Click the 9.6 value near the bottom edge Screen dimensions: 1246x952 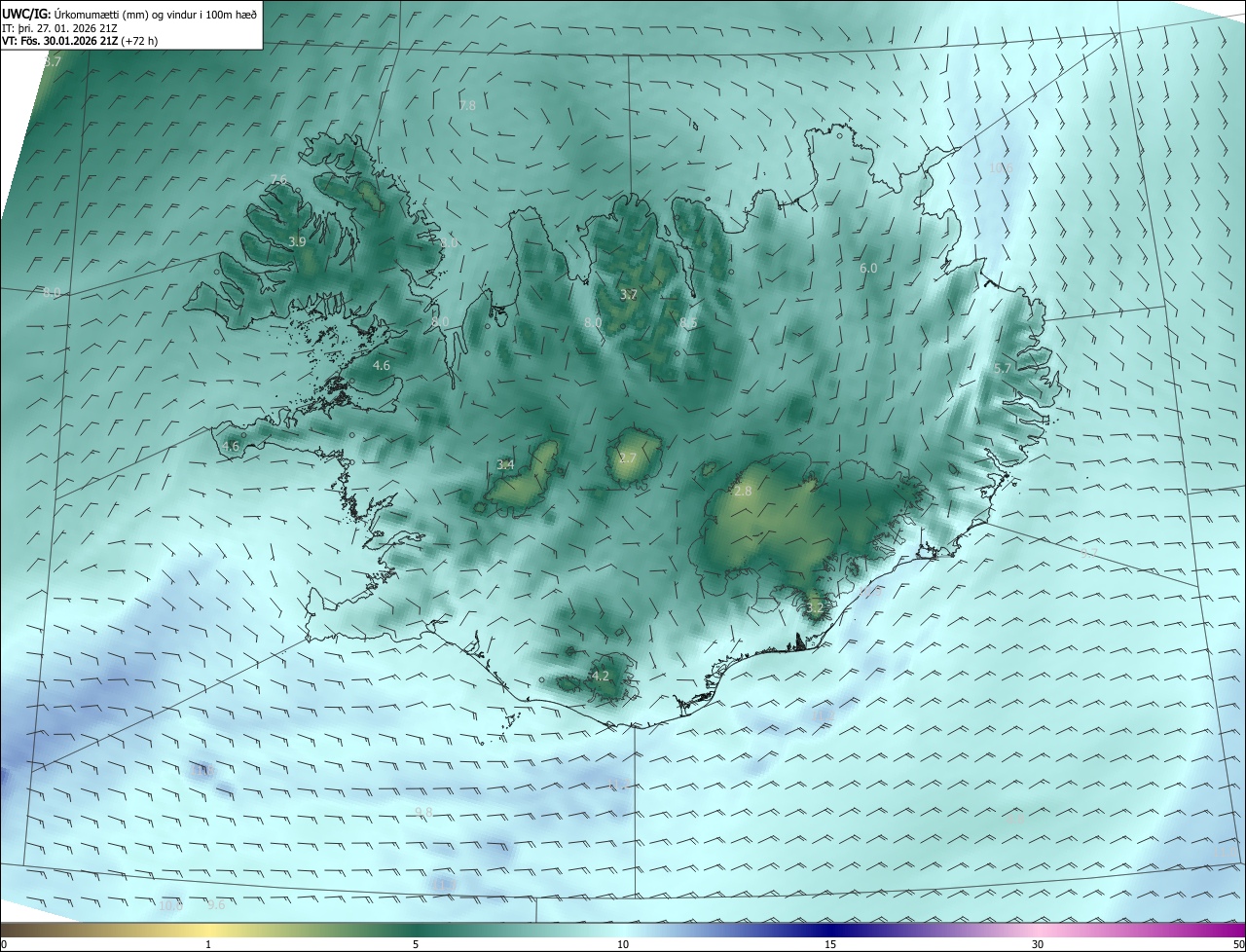point(216,905)
